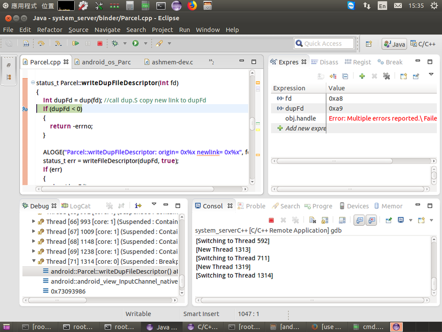The width and height of the screenshot is (442, 332).
Task: Click the Pin Console icon
Action: click(388, 220)
